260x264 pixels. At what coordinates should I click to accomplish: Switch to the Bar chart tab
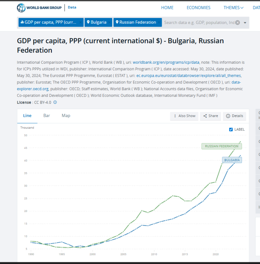coord(47,116)
